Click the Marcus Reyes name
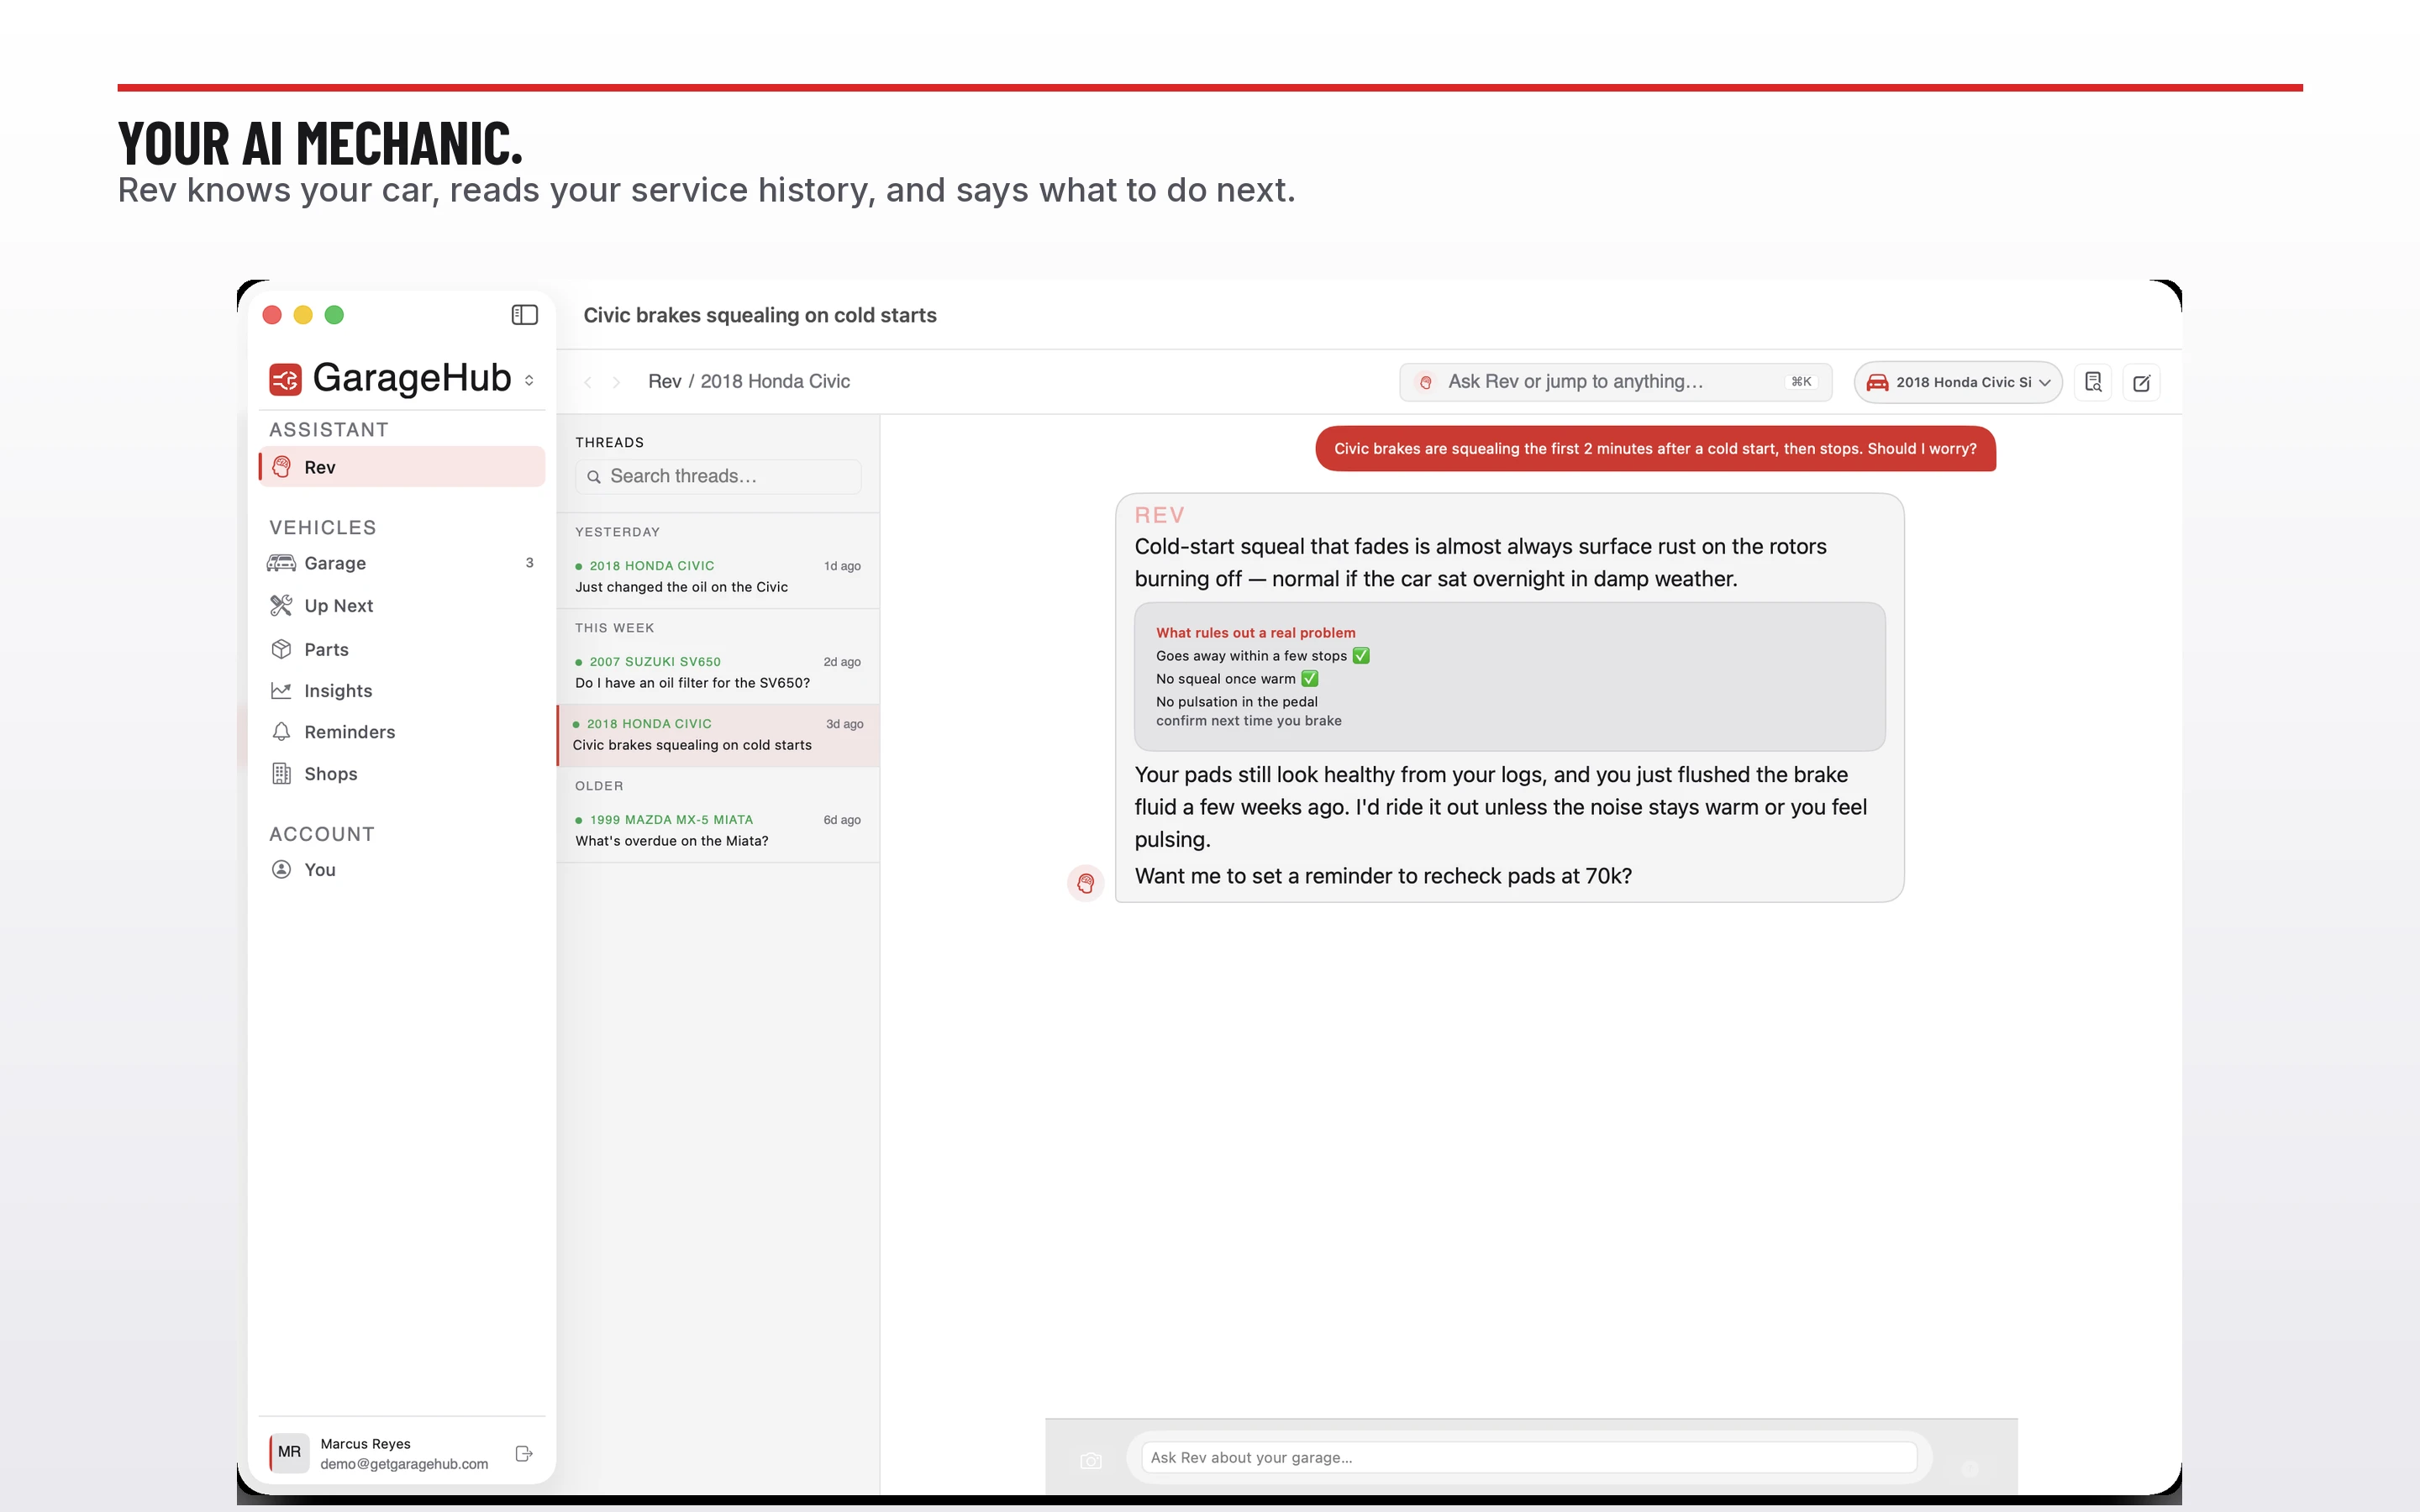The image size is (2420, 1512). [366, 1443]
